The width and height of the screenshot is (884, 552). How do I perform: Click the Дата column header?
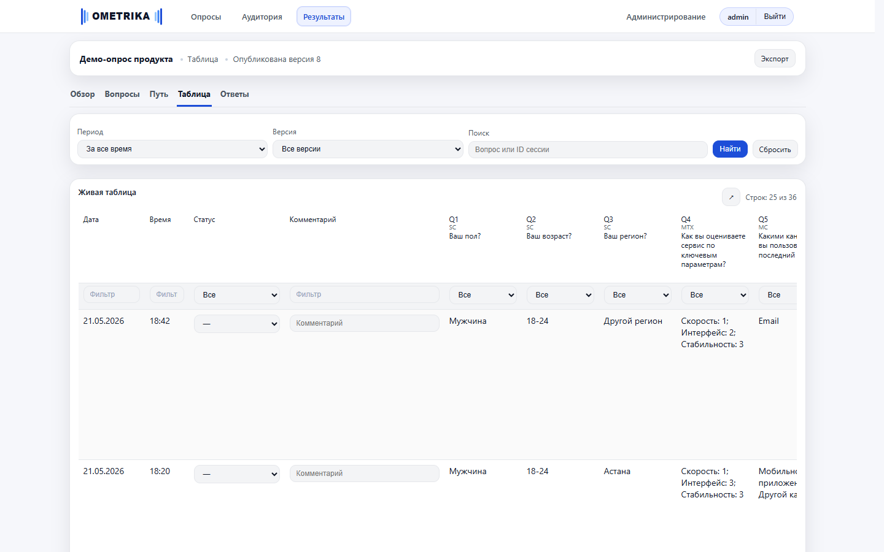pyautogui.click(x=91, y=220)
